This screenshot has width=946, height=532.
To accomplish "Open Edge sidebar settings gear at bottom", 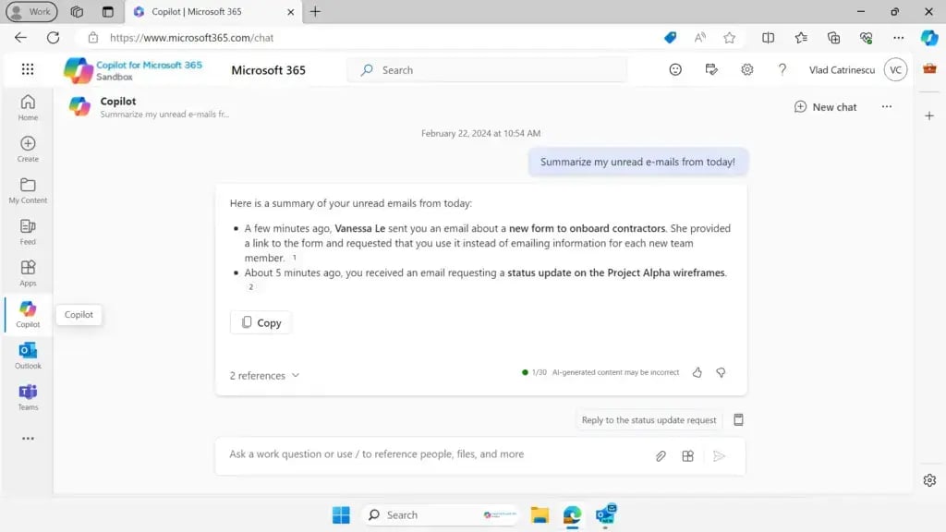I will point(929,480).
